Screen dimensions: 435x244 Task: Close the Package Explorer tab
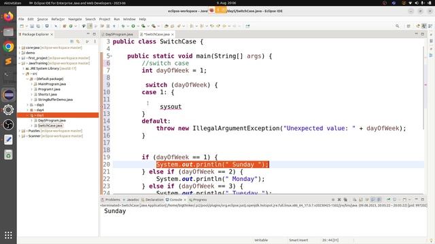[52, 35]
